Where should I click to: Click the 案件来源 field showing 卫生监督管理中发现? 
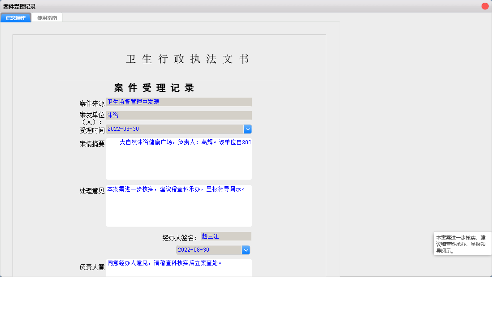(178, 102)
